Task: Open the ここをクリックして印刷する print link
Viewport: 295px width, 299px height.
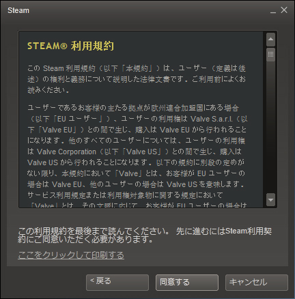Action: click(71, 255)
